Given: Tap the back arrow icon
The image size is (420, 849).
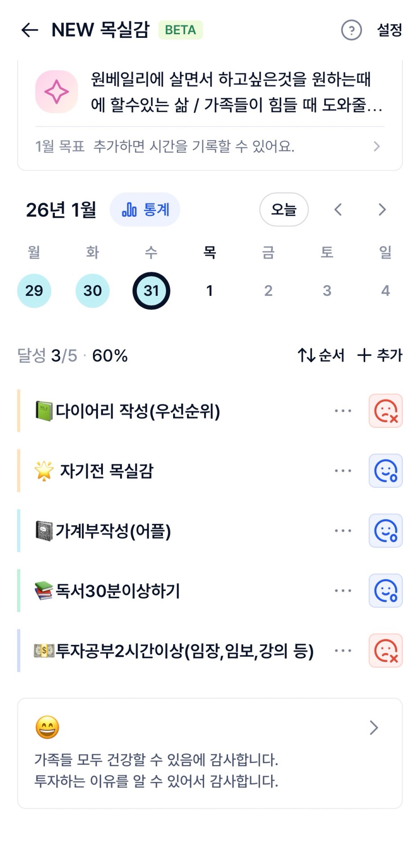Looking at the screenshot, I should (x=30, y=30).
